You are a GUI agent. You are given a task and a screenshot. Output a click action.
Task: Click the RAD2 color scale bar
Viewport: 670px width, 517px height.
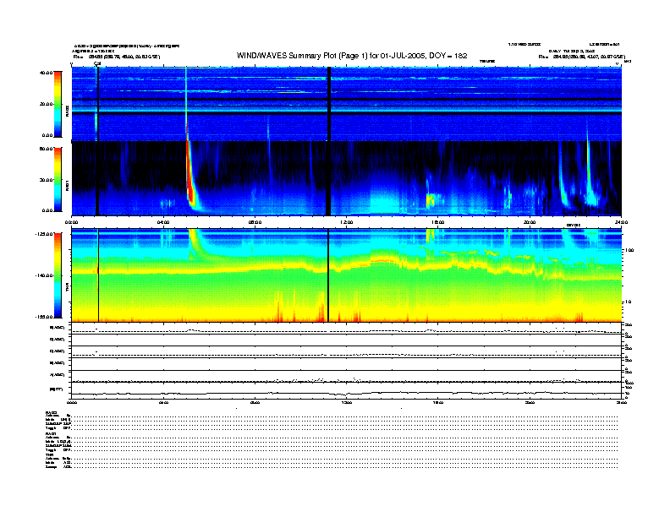click(58, 104)
